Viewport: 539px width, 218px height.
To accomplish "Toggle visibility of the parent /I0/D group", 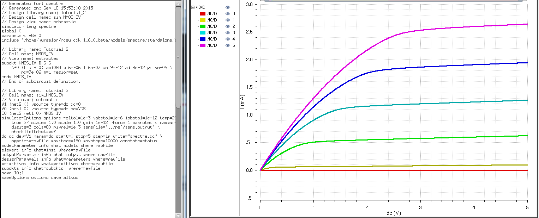I will [228, 7].
